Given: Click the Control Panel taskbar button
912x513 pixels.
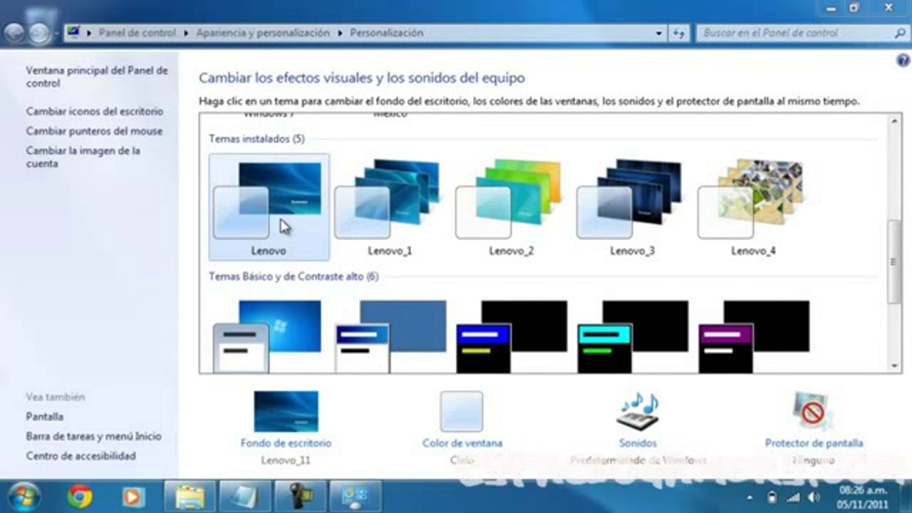Looking at the screenshot, I should [x=356, y=497].
